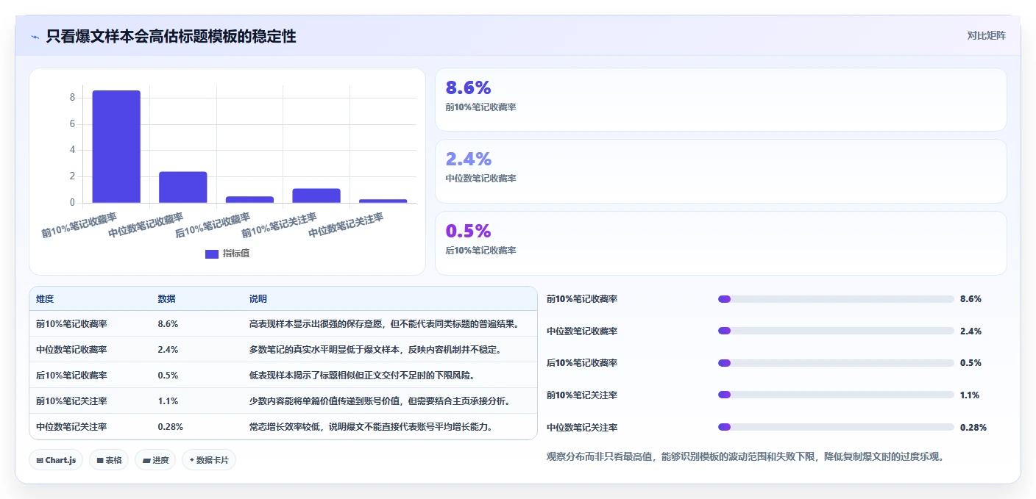Click the page title 只看爆文样本会高估标题模板的稳定性
Viewport: 1036px width, 499px height.
[x=171, y=36]
